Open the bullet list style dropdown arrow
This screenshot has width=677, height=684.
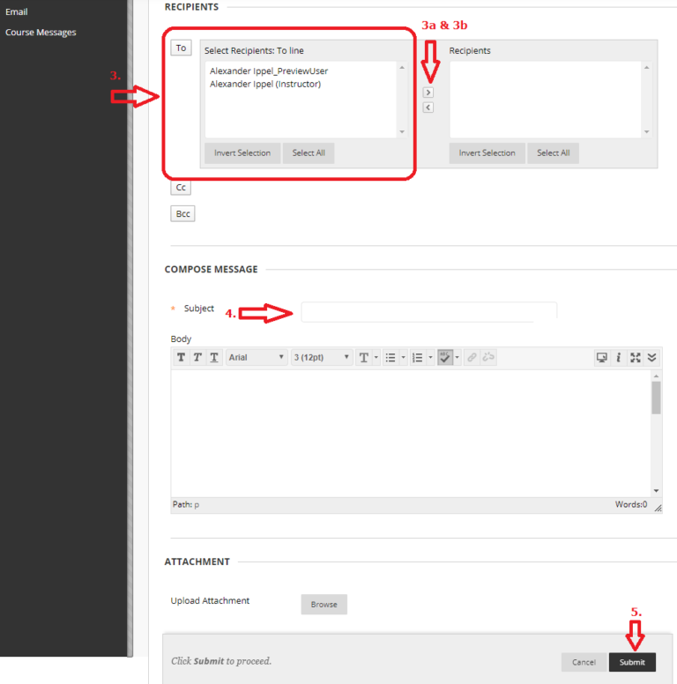tap(403, 358)
